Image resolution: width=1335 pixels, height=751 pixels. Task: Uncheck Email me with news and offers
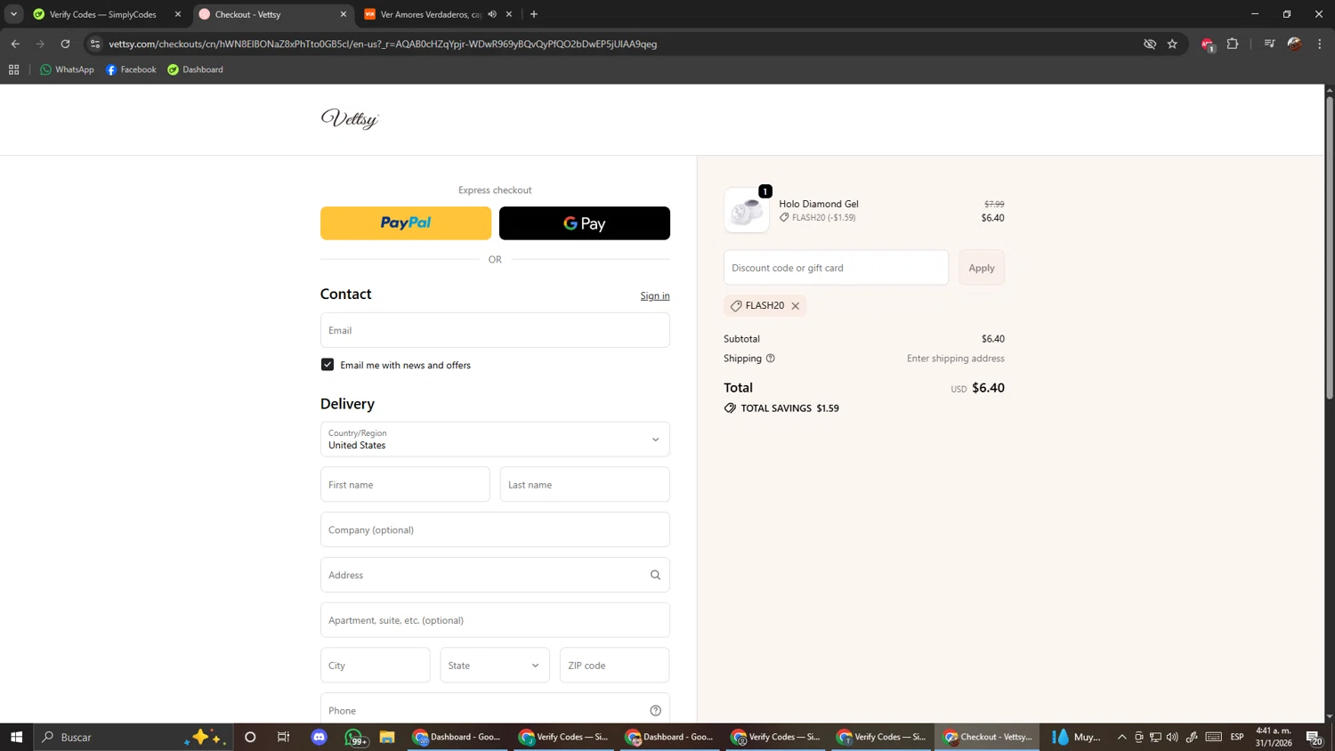click(328, 365)
